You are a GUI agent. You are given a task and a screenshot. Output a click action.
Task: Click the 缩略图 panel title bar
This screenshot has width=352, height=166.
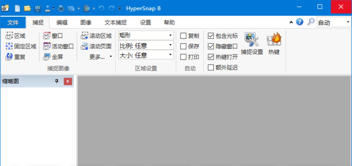click(x=37, y=81)
